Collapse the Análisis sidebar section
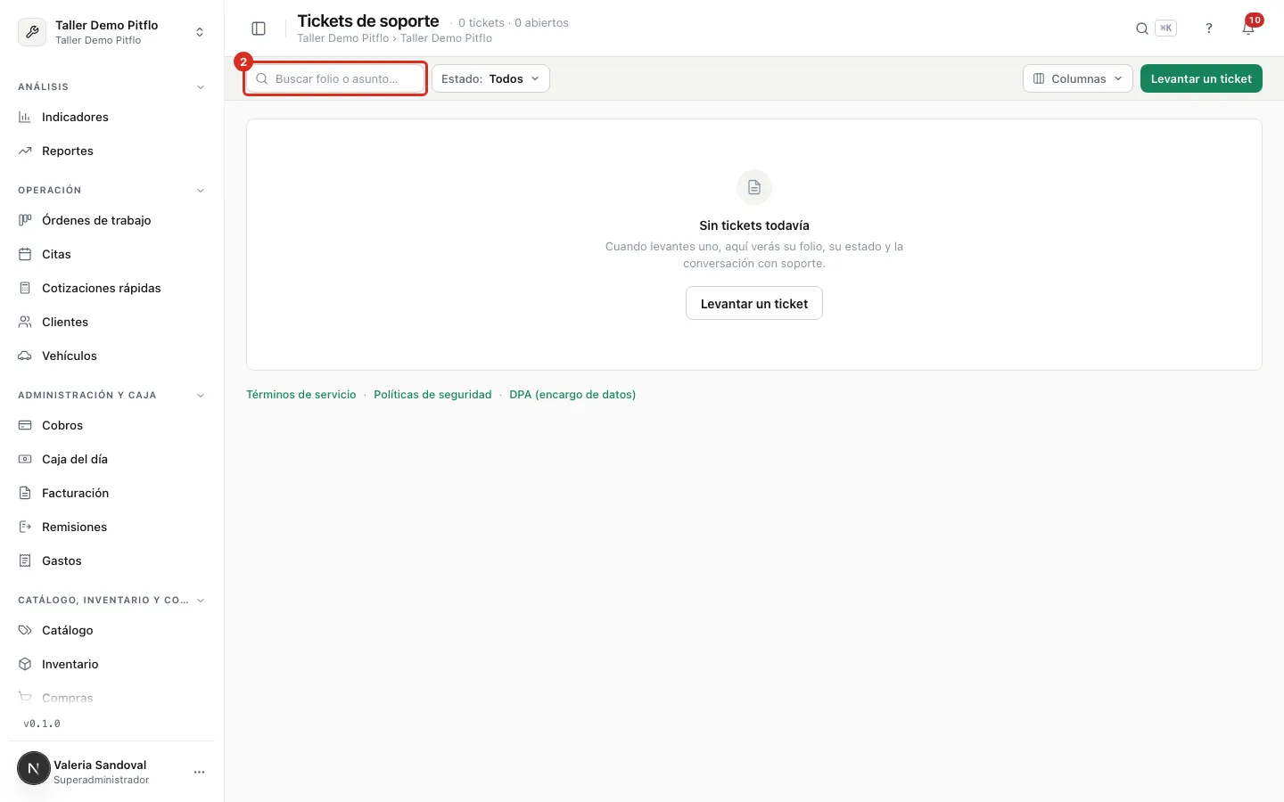Image resolution: width=1284 pixels, height=802 pixels. 201,87
